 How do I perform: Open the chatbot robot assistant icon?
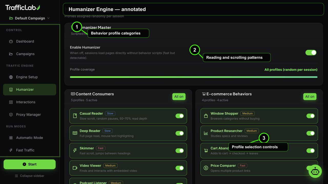315,171
